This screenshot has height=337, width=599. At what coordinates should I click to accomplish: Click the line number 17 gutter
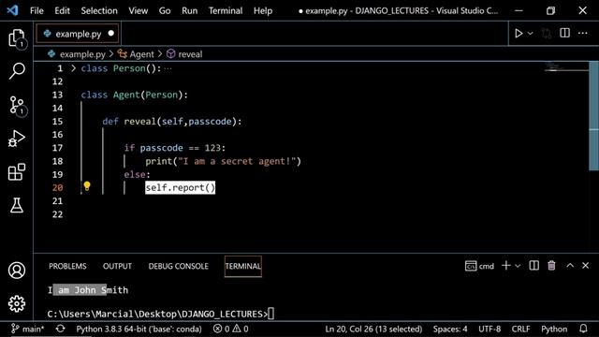click(x=57, y=148)
